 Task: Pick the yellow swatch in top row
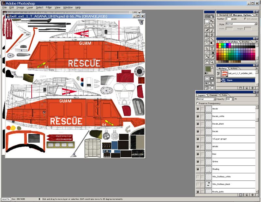coord(220,45)
